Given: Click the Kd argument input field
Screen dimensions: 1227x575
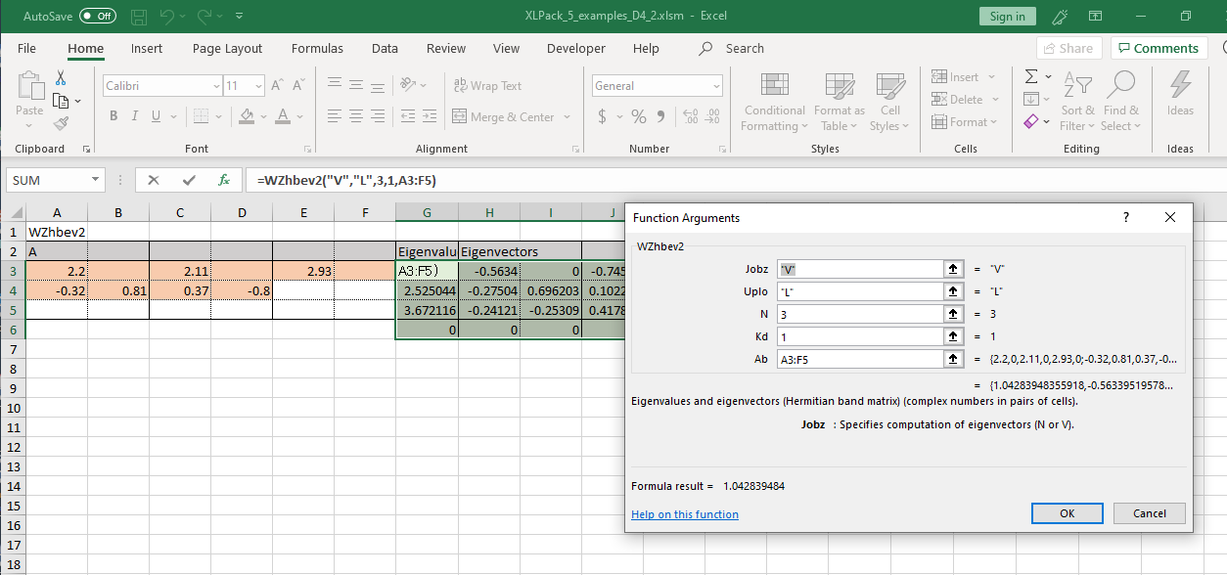Looking at the screenshot, I should (859, 336).
